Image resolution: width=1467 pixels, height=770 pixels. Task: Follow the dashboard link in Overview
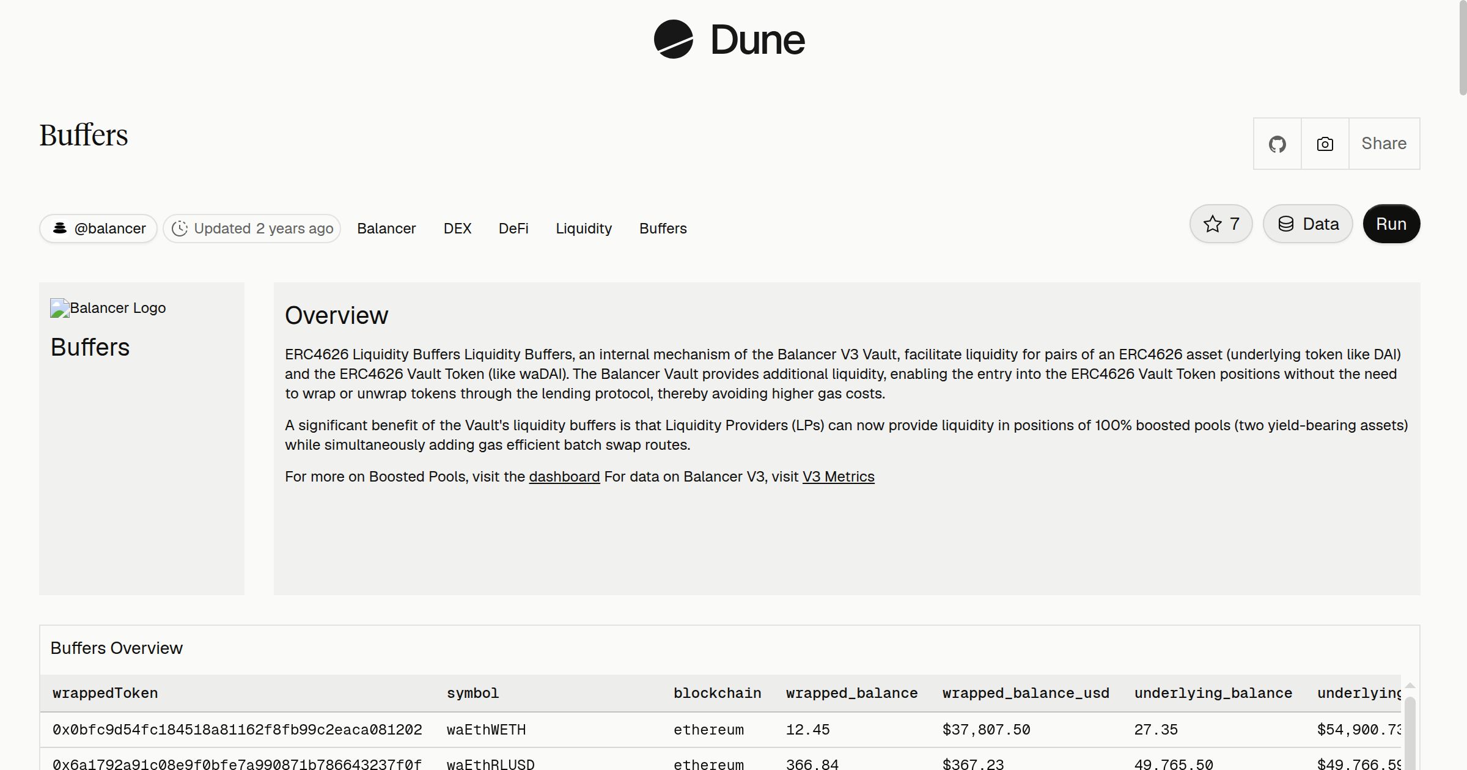click(564, 477)
